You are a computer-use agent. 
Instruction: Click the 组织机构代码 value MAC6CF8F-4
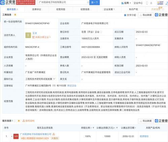[32, 47]
